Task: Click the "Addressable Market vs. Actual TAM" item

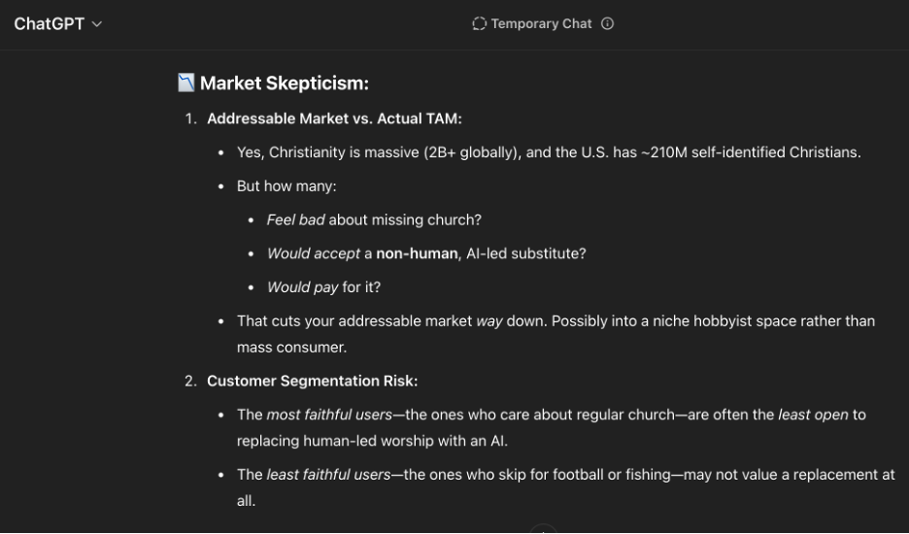Action: [x=334, y=119]
